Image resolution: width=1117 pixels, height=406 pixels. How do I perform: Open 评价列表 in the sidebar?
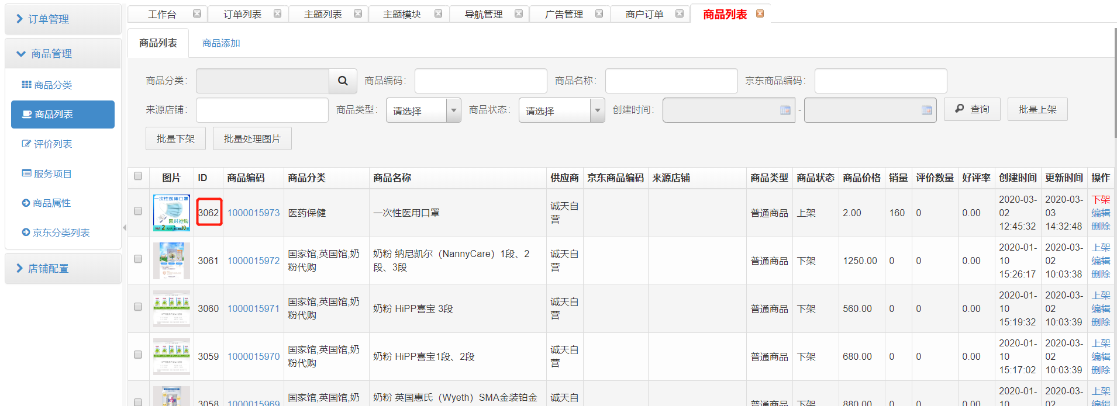tap(47, 144)
